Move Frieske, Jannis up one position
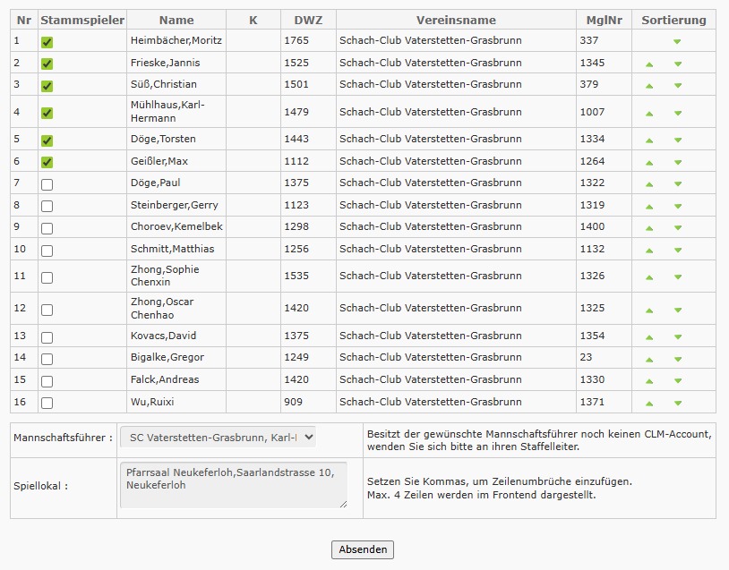 tap(649, 64)
